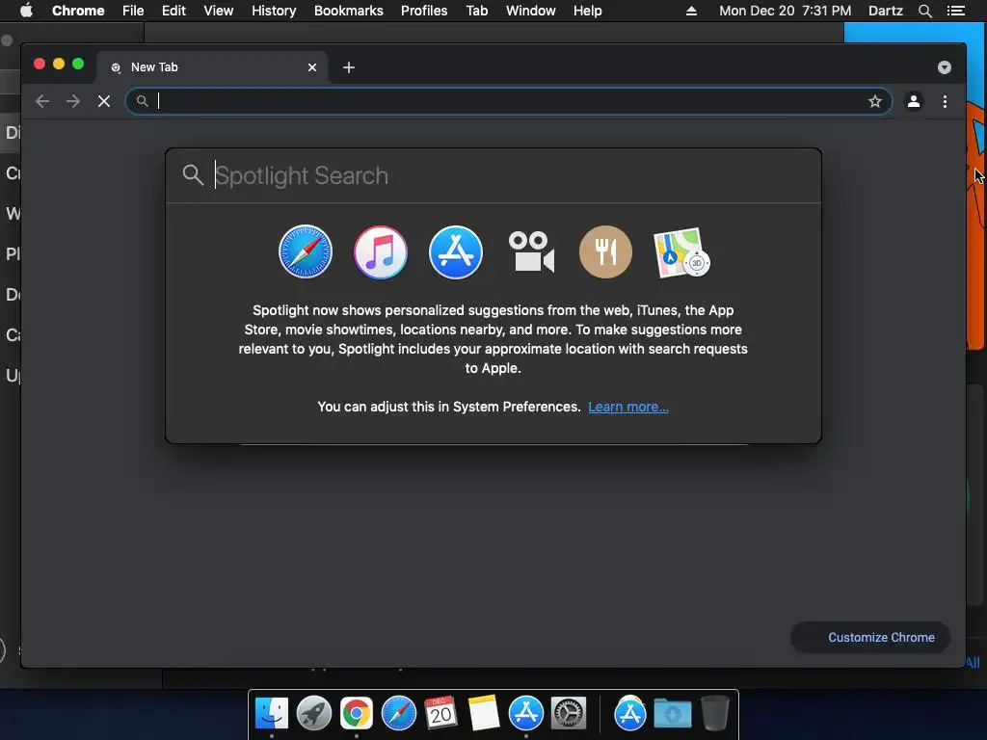The width and height of the screenshot is (987, 740).
Task: Click the eject icon in menu bar
Action: [691, 11]
